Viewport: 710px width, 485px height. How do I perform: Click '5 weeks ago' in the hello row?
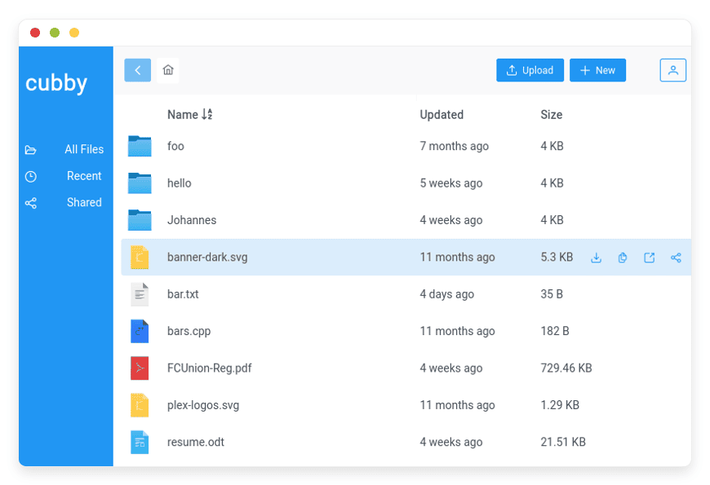point(451,183)
